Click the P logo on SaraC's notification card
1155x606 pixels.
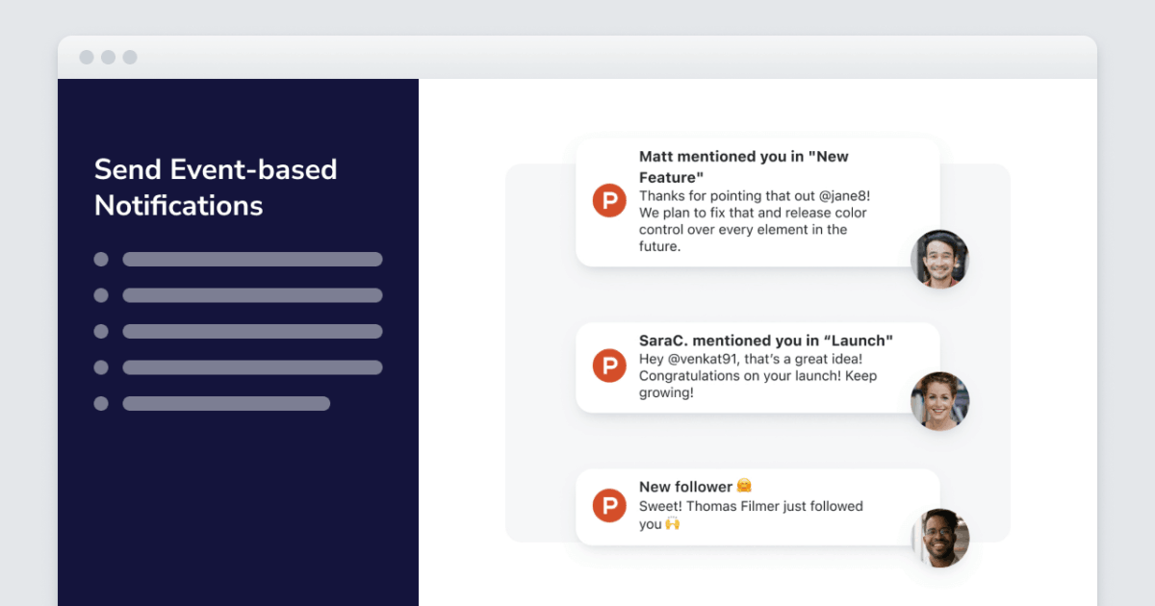tap(609, 366)
